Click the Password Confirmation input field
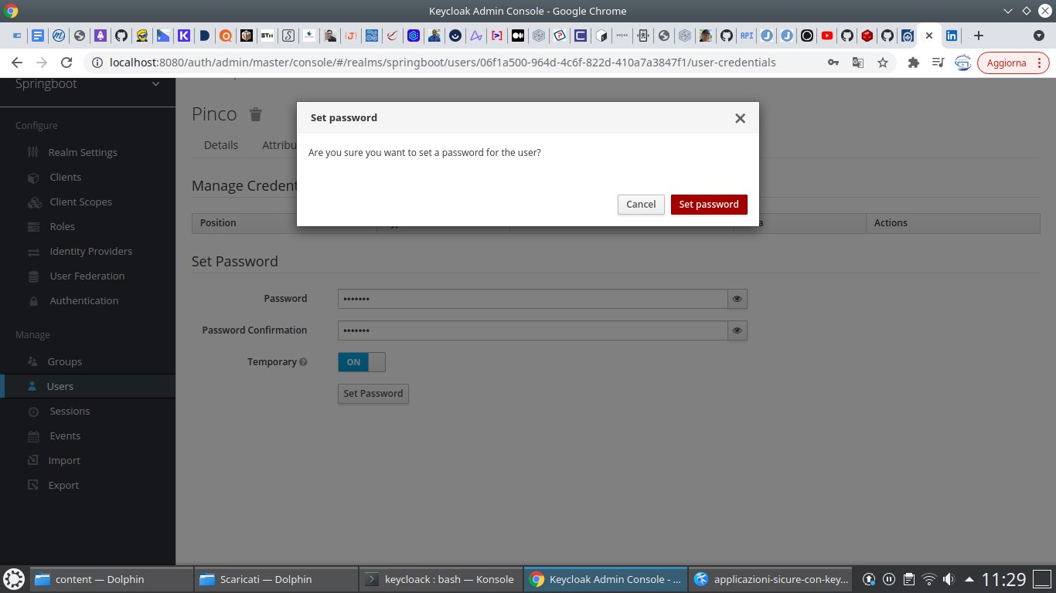Viewport: 1056px width, 593px height. click(533, 330)
